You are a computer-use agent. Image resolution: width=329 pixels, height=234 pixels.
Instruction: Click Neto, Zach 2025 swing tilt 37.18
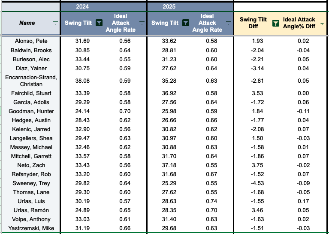pyautogui.click(x=169, y=165)
